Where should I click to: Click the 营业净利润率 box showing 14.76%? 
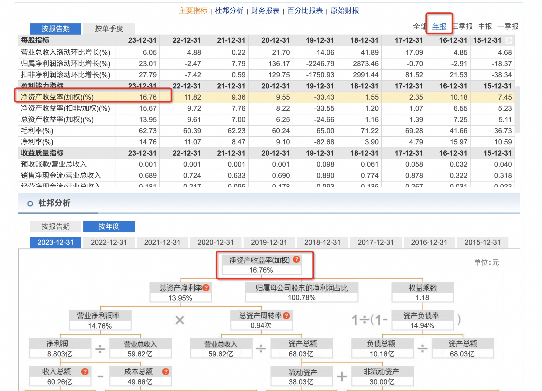(100, 320)
